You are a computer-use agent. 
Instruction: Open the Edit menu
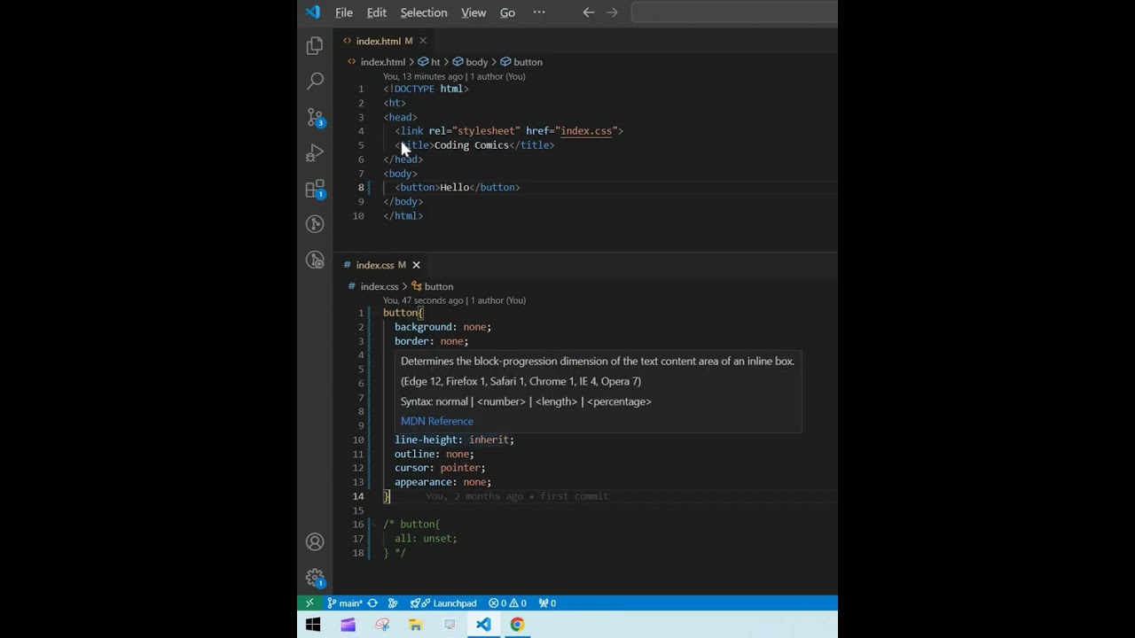(x=377, y=12)
